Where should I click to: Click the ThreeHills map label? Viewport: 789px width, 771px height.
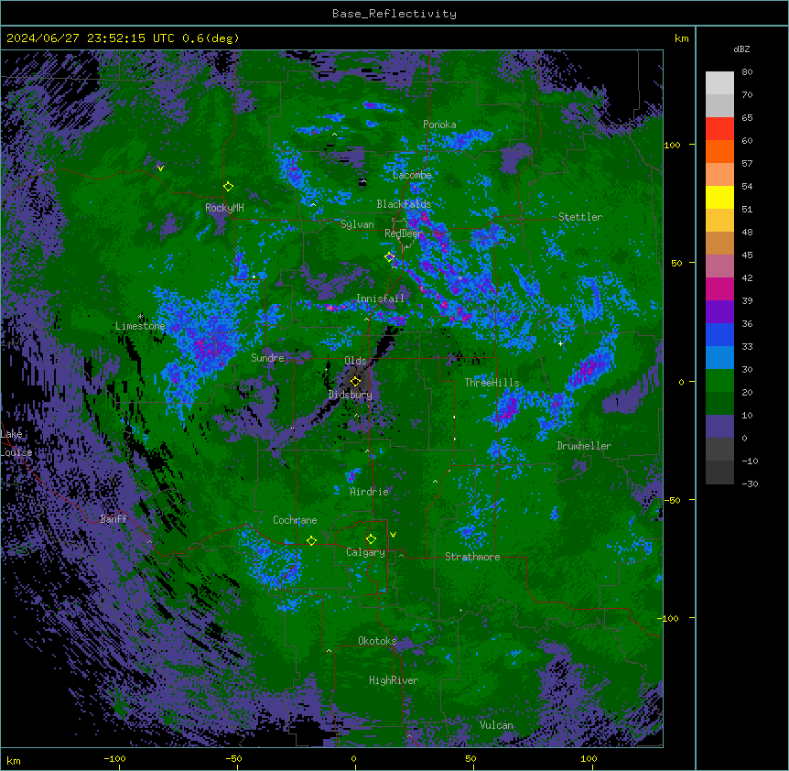click(492, 383)
